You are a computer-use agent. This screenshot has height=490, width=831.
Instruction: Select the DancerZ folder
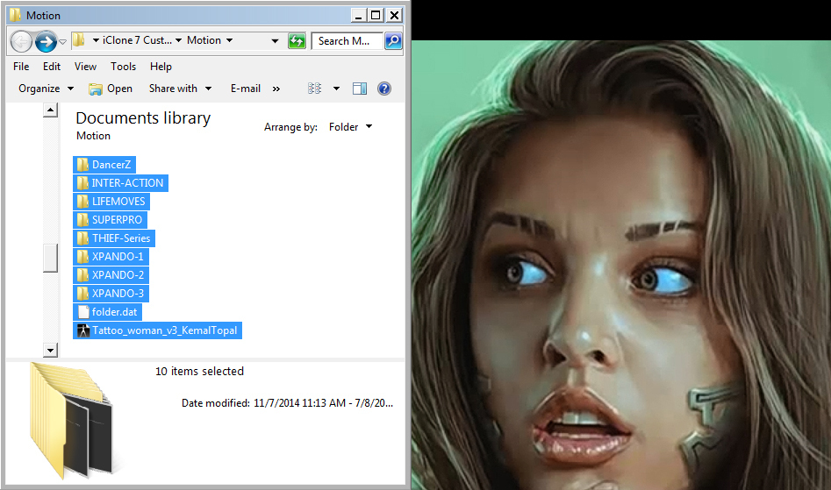point(104,165)
